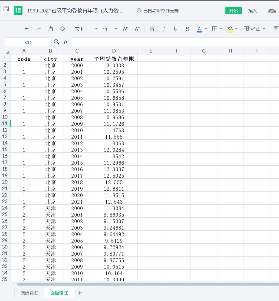Switch to the 原始数据 sheet tab
Viewport: 279px width, 301px height.
click(29, 293)
